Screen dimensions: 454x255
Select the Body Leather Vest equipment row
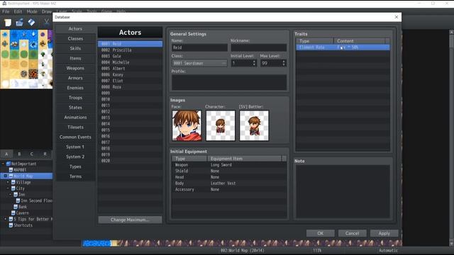[x=228, y=183]
